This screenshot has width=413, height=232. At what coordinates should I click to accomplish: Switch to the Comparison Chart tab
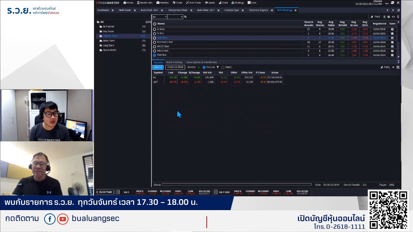[178, 10]
